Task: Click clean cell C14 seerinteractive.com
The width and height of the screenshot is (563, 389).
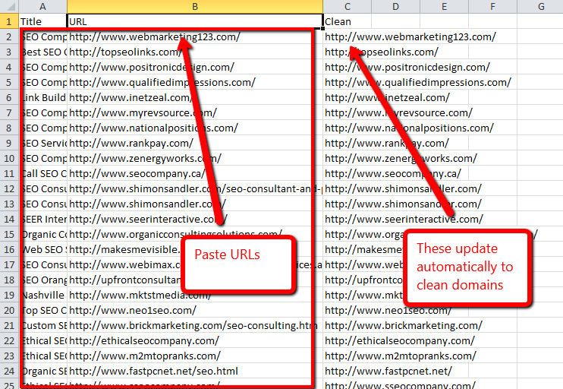Action: coord(348,219)
